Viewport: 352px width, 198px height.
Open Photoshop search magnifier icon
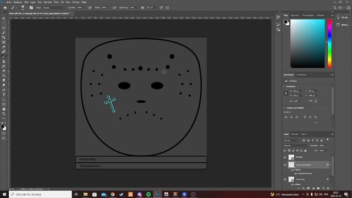tap(335, 8)
